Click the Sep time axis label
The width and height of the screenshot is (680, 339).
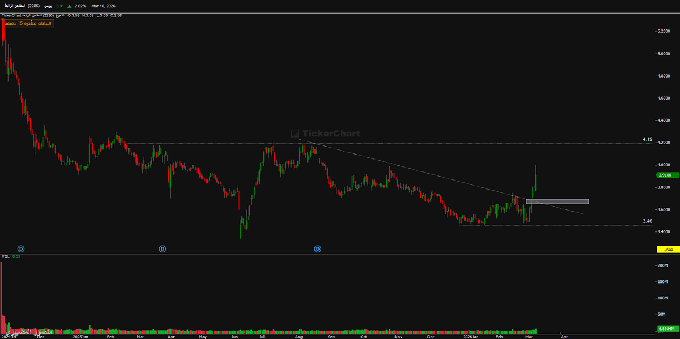(x=332, y=336)
